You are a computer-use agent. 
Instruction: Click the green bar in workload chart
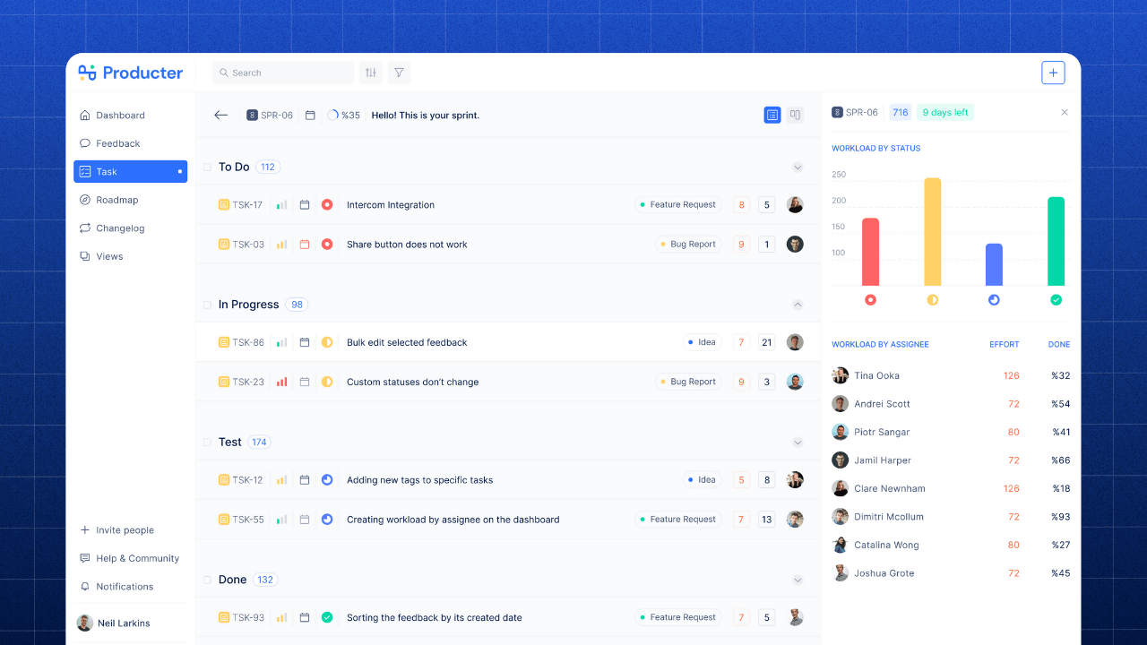(x=1056, y=241)
